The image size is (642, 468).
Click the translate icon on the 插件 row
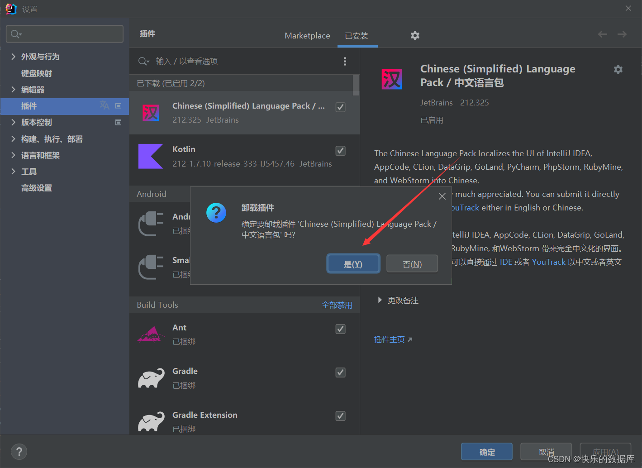105,105
